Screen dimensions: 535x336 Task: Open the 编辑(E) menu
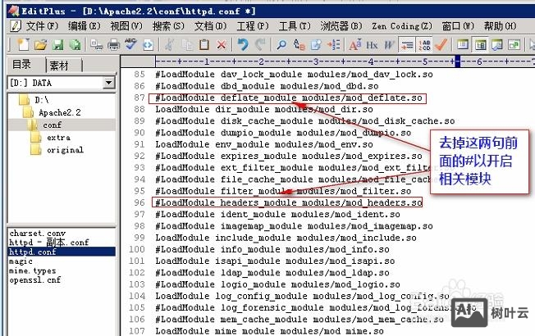click(85, 26)
